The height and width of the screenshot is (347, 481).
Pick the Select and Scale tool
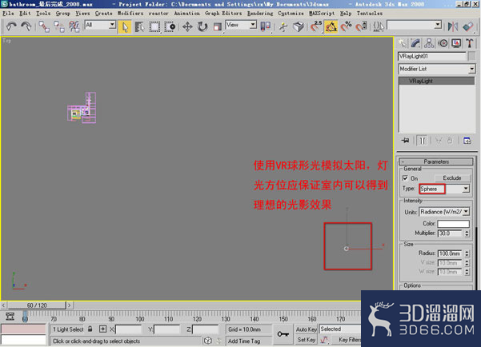[217, 26]
